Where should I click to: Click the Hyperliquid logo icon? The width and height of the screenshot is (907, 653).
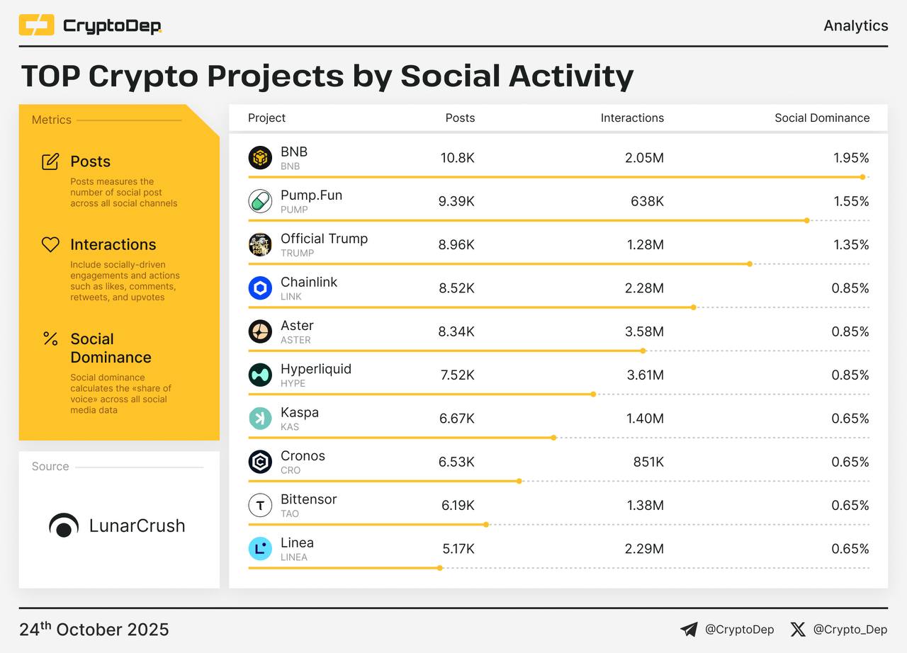(260, 375)
